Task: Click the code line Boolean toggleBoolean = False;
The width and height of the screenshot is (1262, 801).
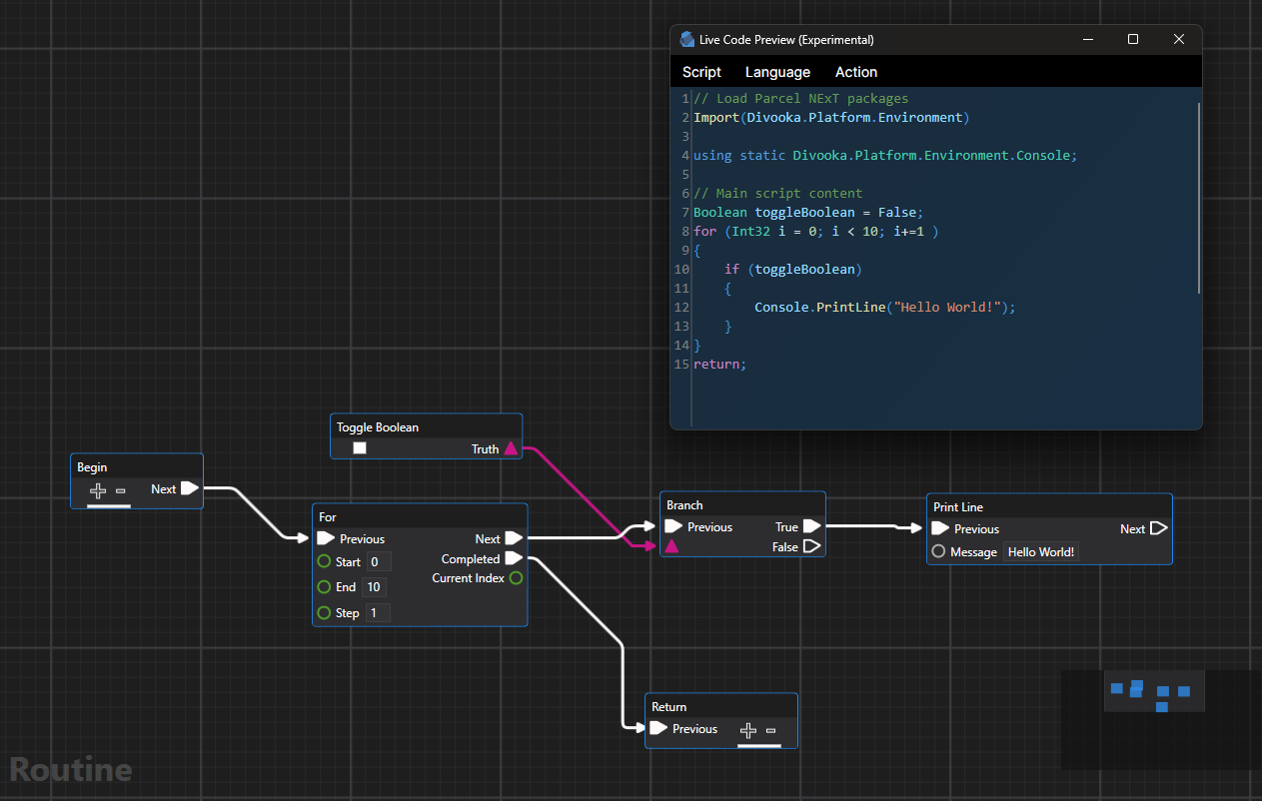Action: [809, 212]
